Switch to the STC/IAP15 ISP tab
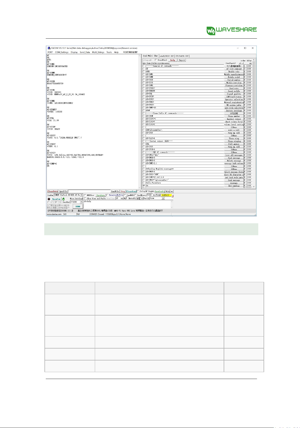303x428 pixels. [182, 56]
